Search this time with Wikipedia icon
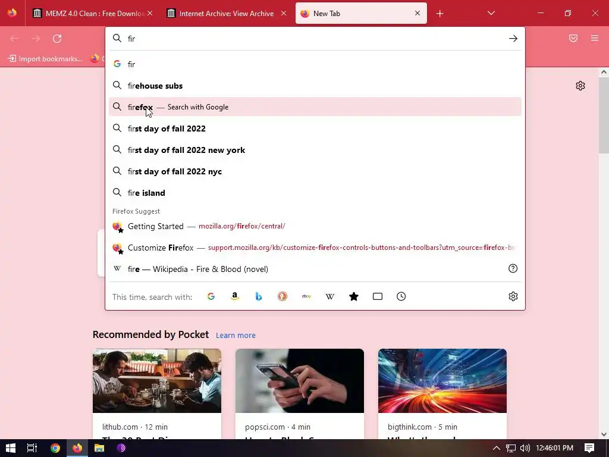This screenshot has height=457, width=609. click(329, 296)
